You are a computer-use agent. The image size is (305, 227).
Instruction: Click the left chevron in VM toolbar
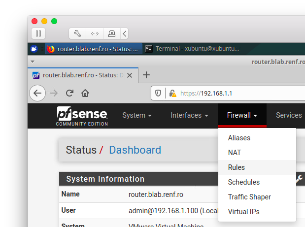(x=125, y=33)
